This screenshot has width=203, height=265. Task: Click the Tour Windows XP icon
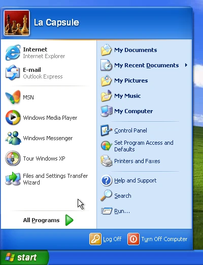(13, 158)
